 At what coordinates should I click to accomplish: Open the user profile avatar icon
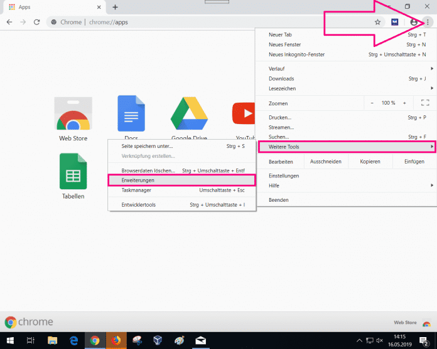pos(414,22)
